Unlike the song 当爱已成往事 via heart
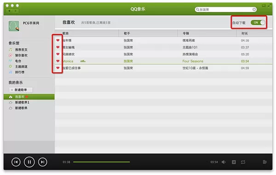 (58, 68)
